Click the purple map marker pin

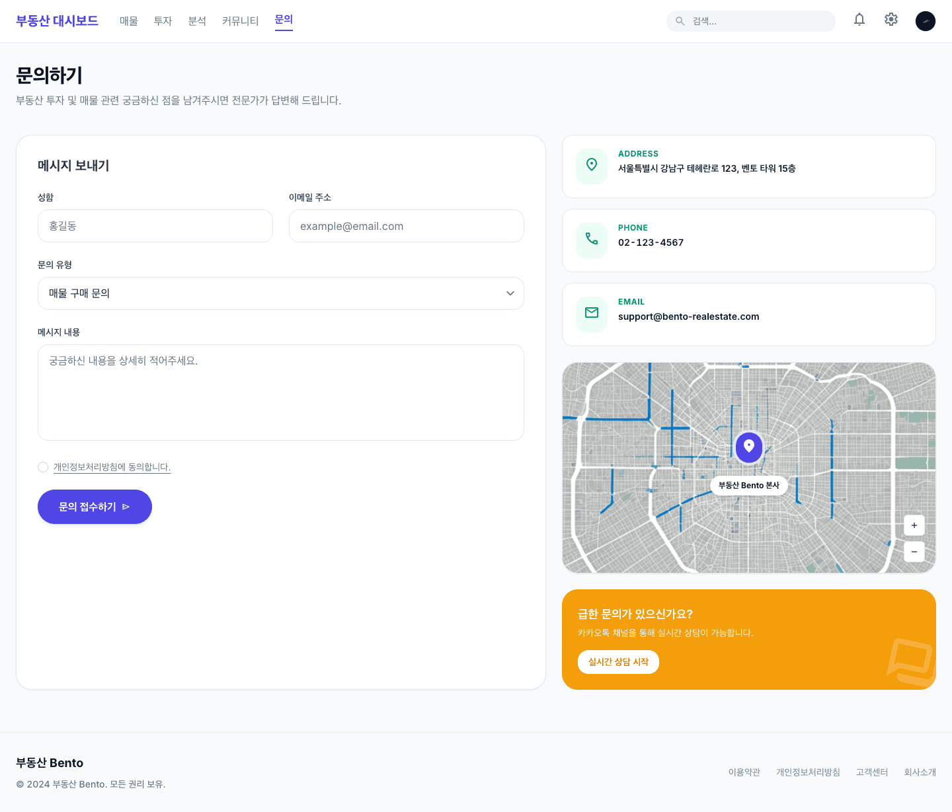pyautogui.click(x=749, y=447)
